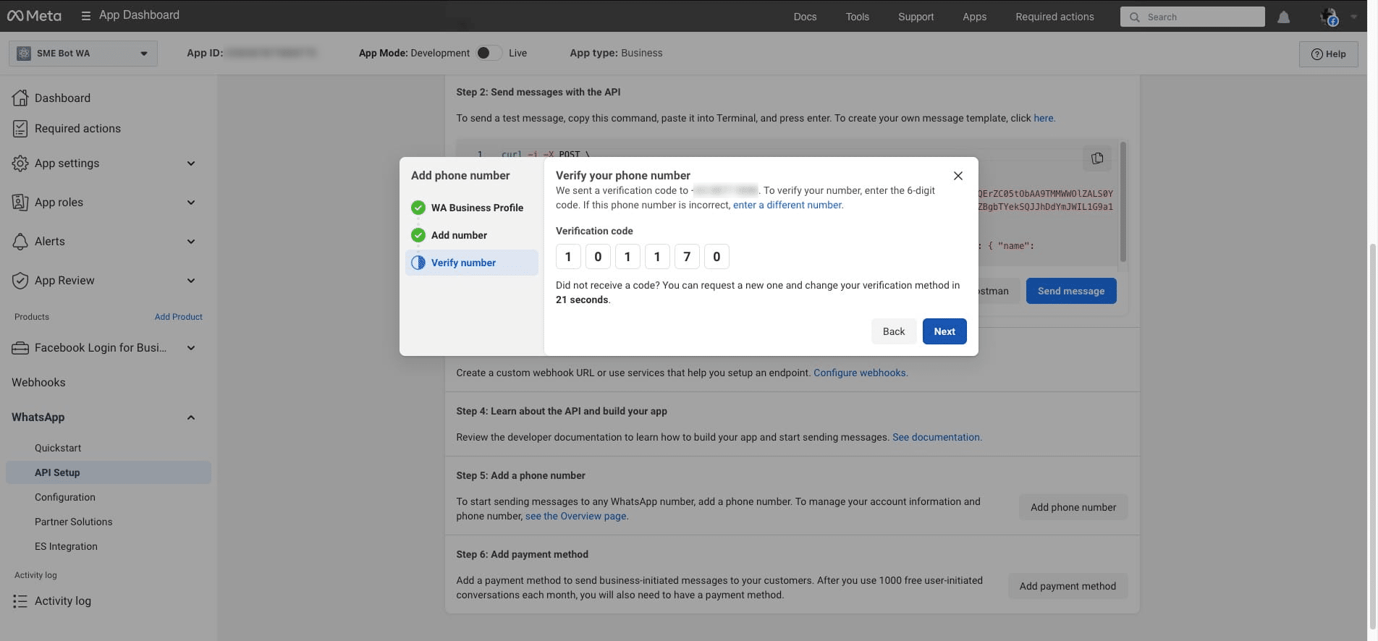Click the search magnifier icon
The width and height of the screenshot is (1378, 641).
(x=1134, y=17)
